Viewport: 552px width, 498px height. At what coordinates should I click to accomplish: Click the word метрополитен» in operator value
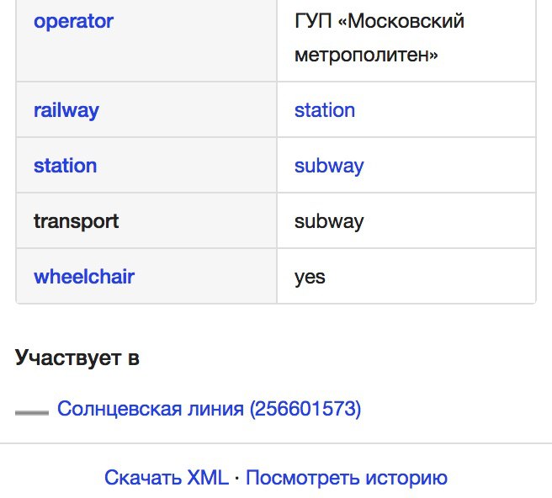pyautogui.click(x=366, y=55)
